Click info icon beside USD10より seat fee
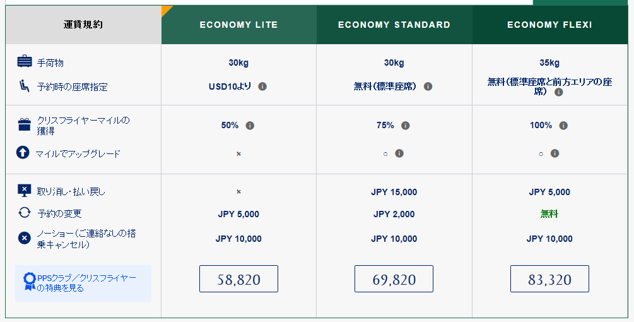This screenshot has height=322, width=634. (262, 86)
